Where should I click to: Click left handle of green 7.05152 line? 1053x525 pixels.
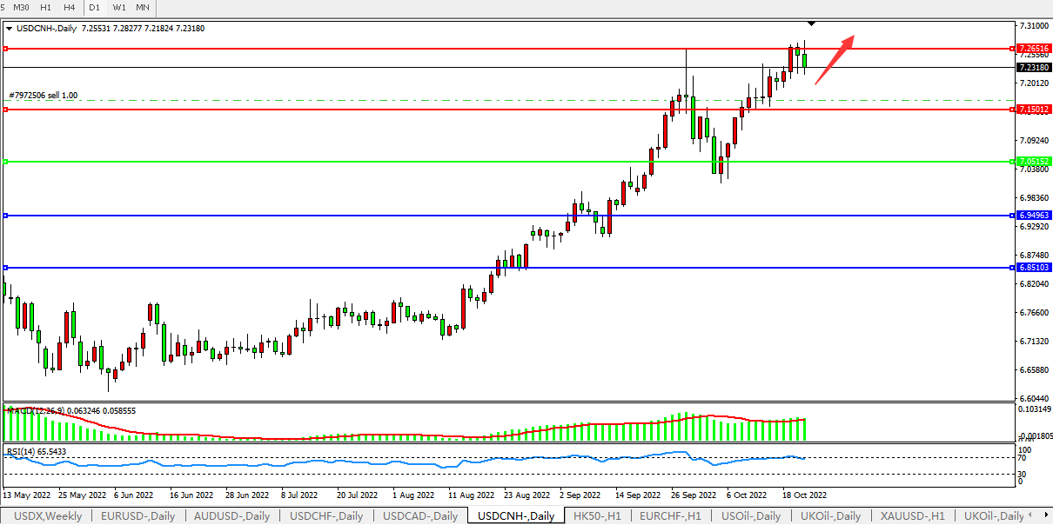coord(5,162)
